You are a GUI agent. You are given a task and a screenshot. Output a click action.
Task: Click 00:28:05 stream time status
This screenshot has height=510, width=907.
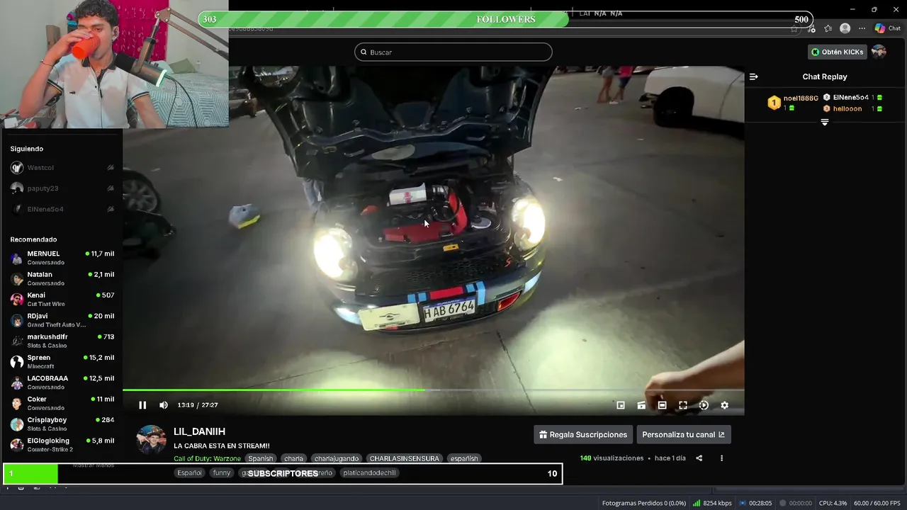coord(755,503)
